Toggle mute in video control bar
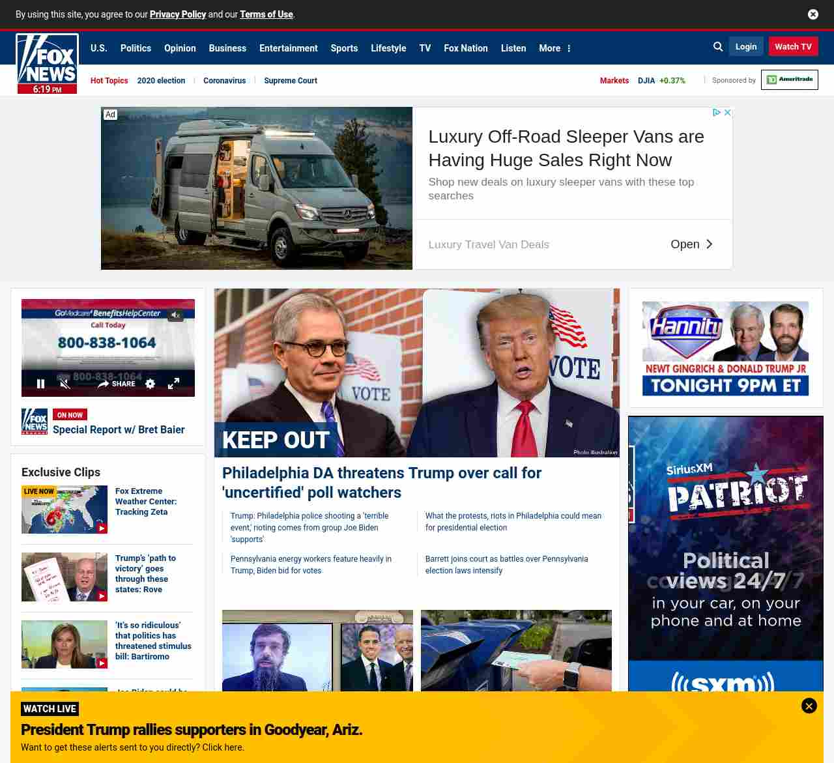This screenshot has width=834, height=763. 65,384
